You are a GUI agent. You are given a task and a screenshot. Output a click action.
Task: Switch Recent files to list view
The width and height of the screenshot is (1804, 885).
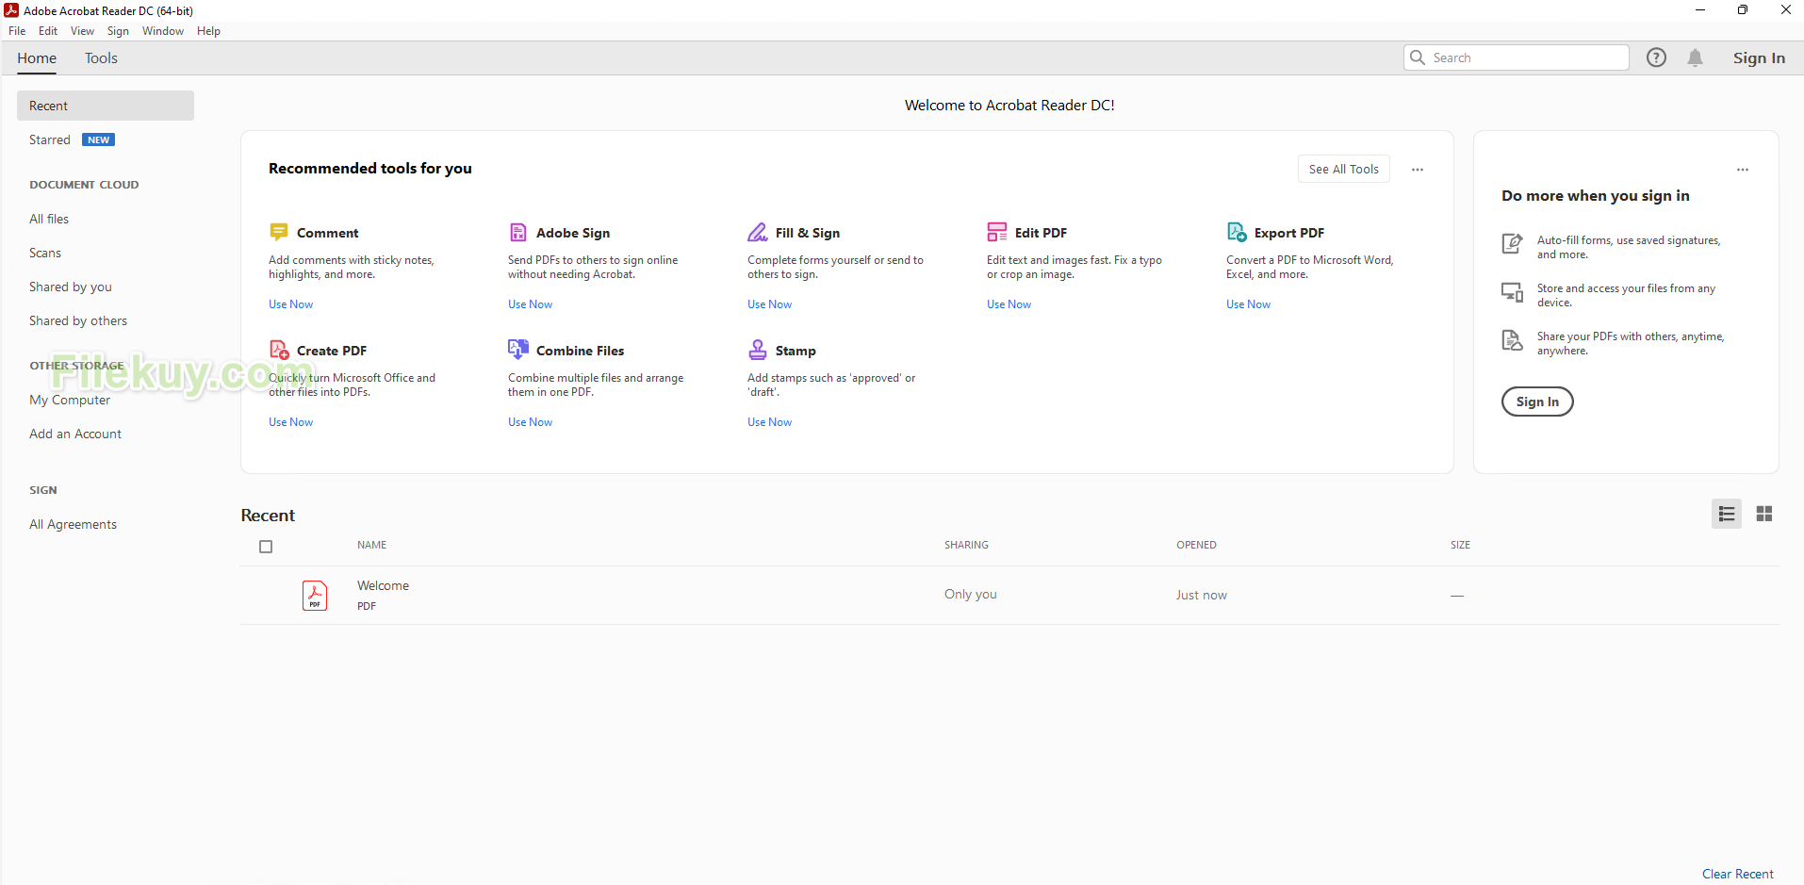click(x=1727, y=514)
